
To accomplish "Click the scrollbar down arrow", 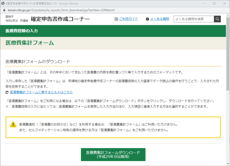I will [228, 164].
